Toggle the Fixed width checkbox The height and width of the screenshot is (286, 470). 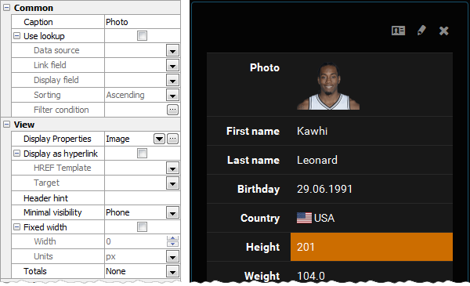pos(142,227)
